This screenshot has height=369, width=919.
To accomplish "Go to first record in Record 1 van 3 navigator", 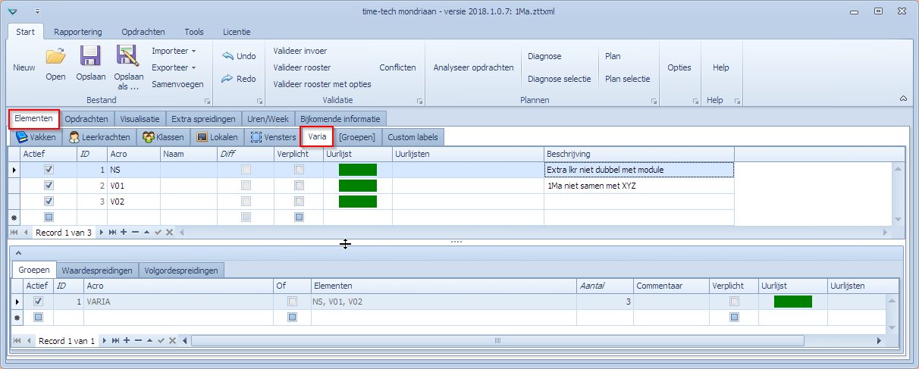I will [14, 233].
